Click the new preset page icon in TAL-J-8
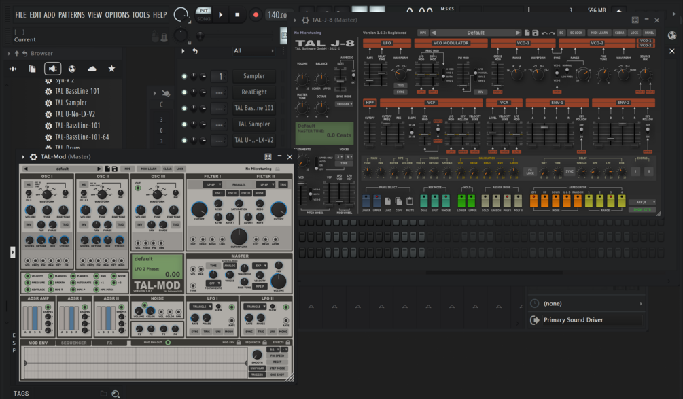This screenshot has width=683, height=399. [527, 33]
